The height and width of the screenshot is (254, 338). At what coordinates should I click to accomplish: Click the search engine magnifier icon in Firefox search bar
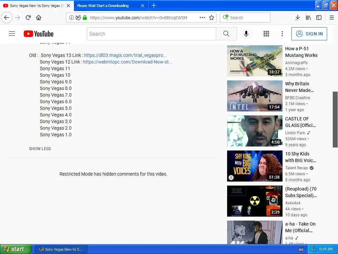(x=225, y=17)
